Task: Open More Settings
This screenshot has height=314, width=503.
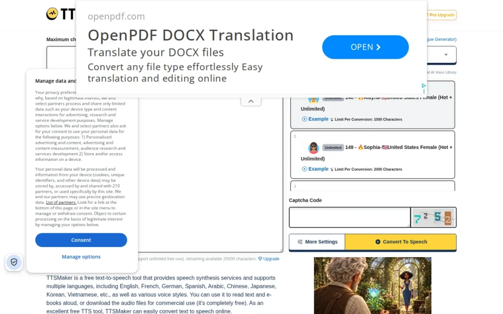Action: point(317,242)
